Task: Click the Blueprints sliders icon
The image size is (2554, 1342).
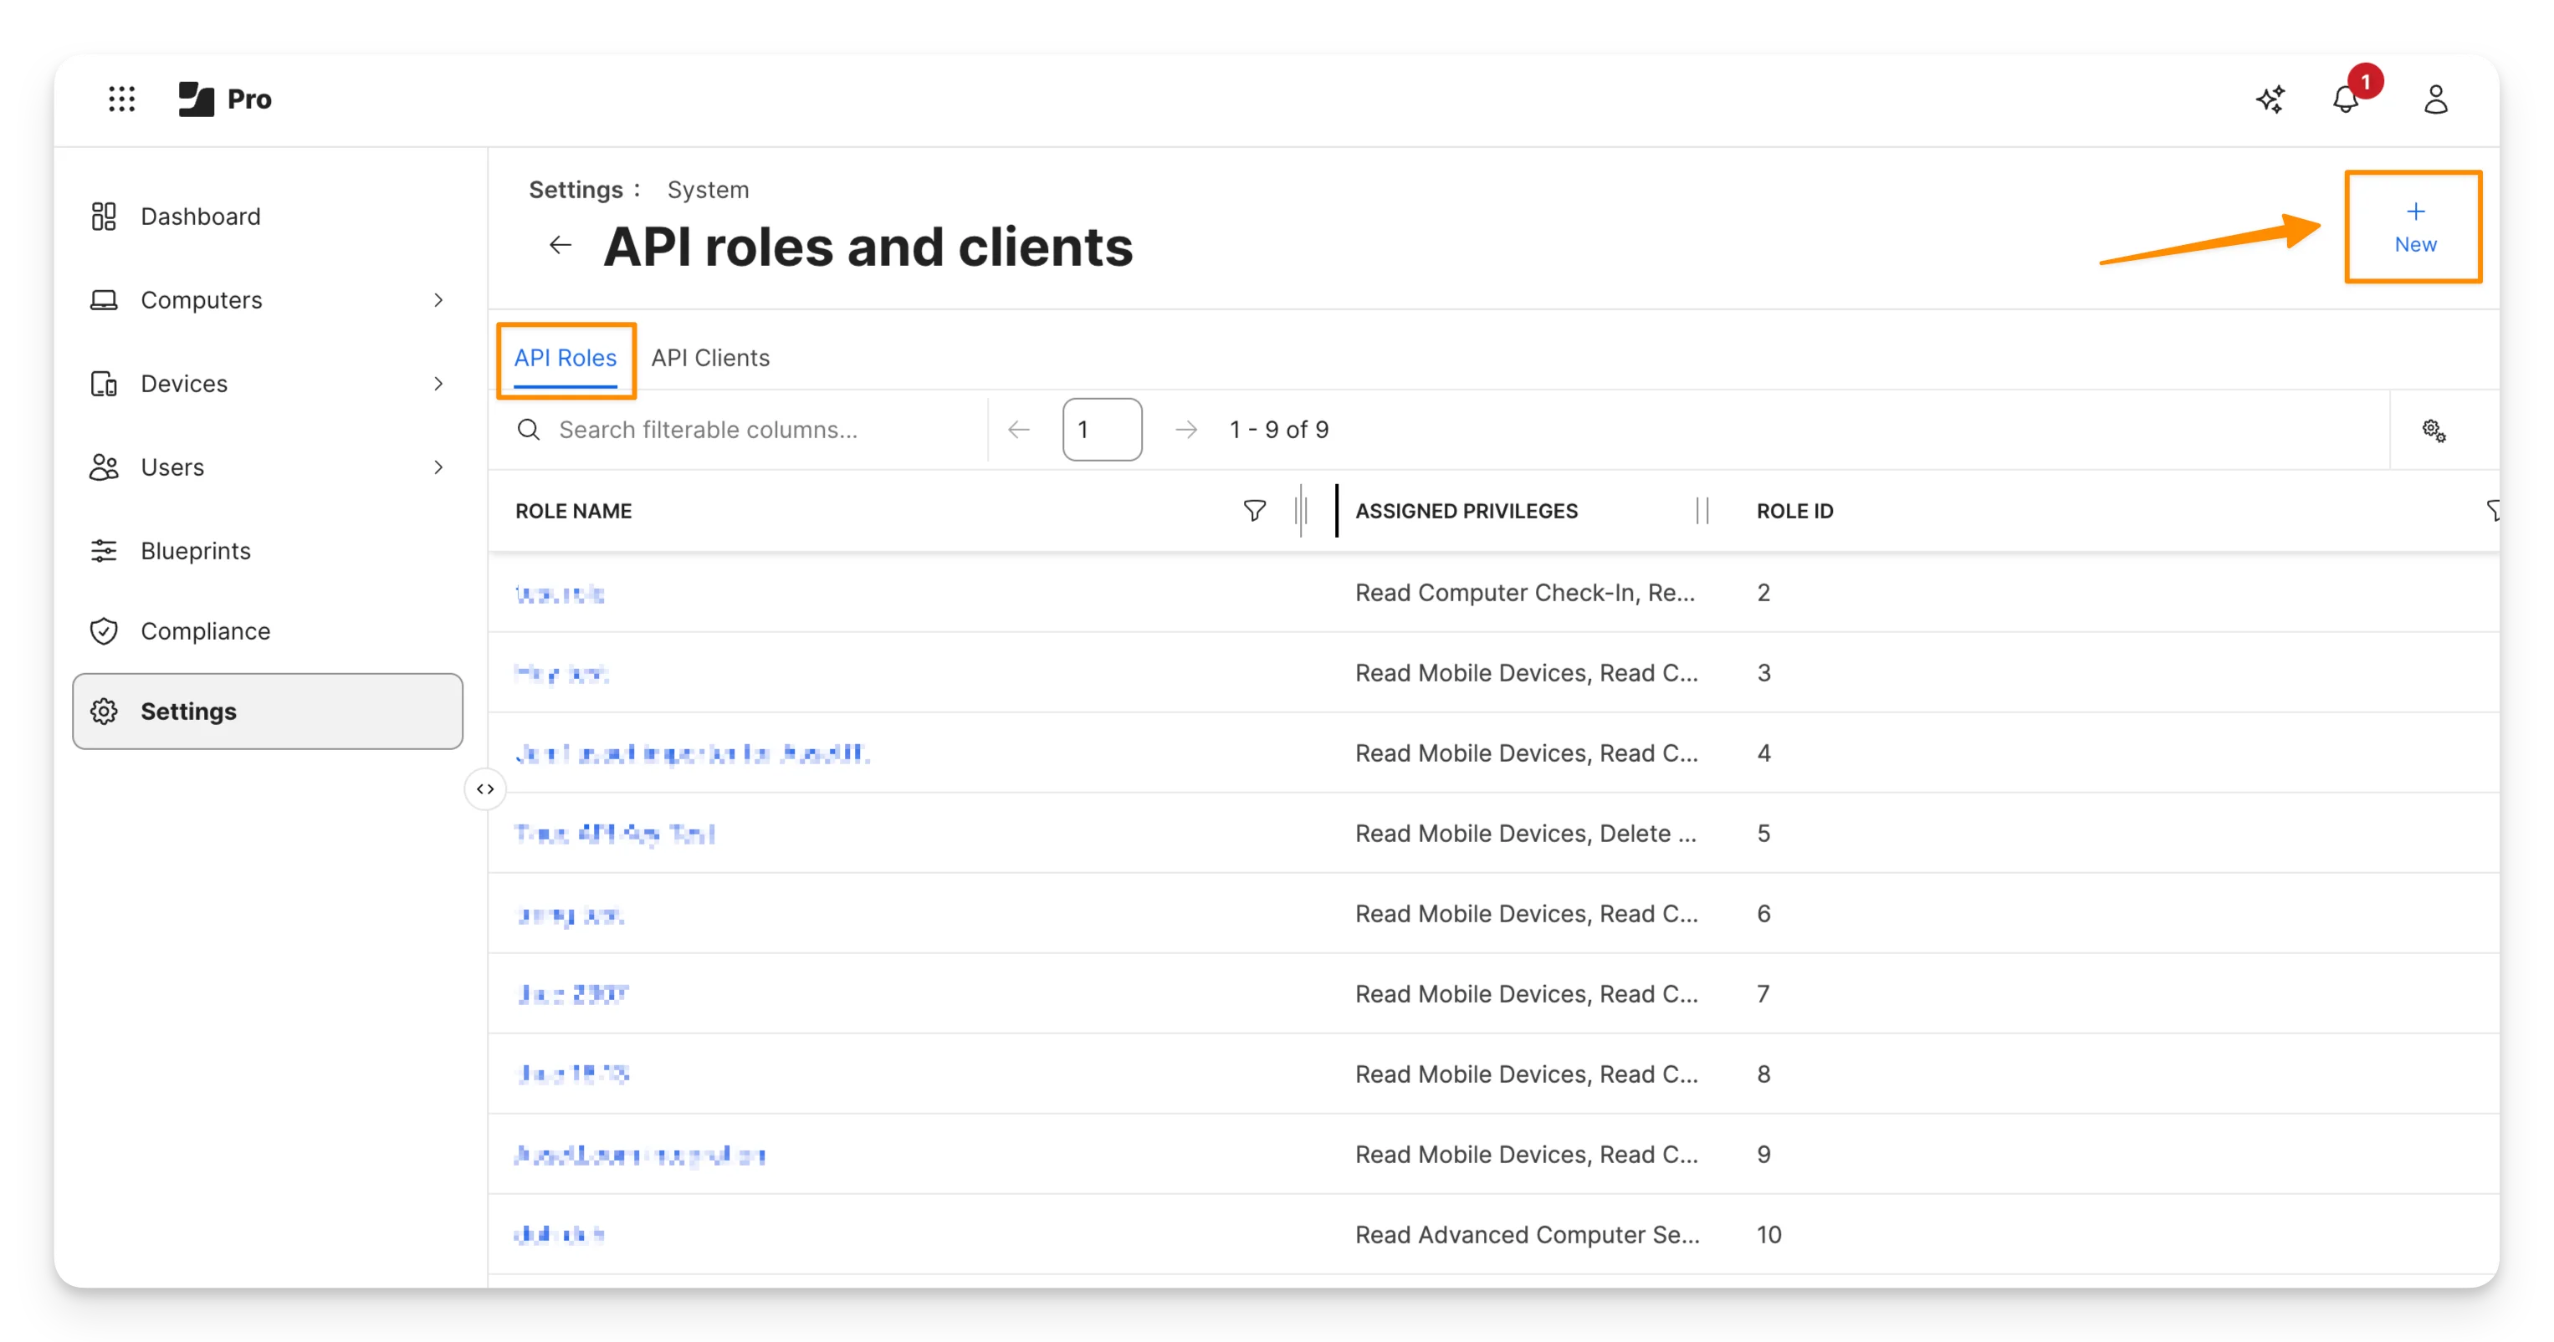Action: 104,550
